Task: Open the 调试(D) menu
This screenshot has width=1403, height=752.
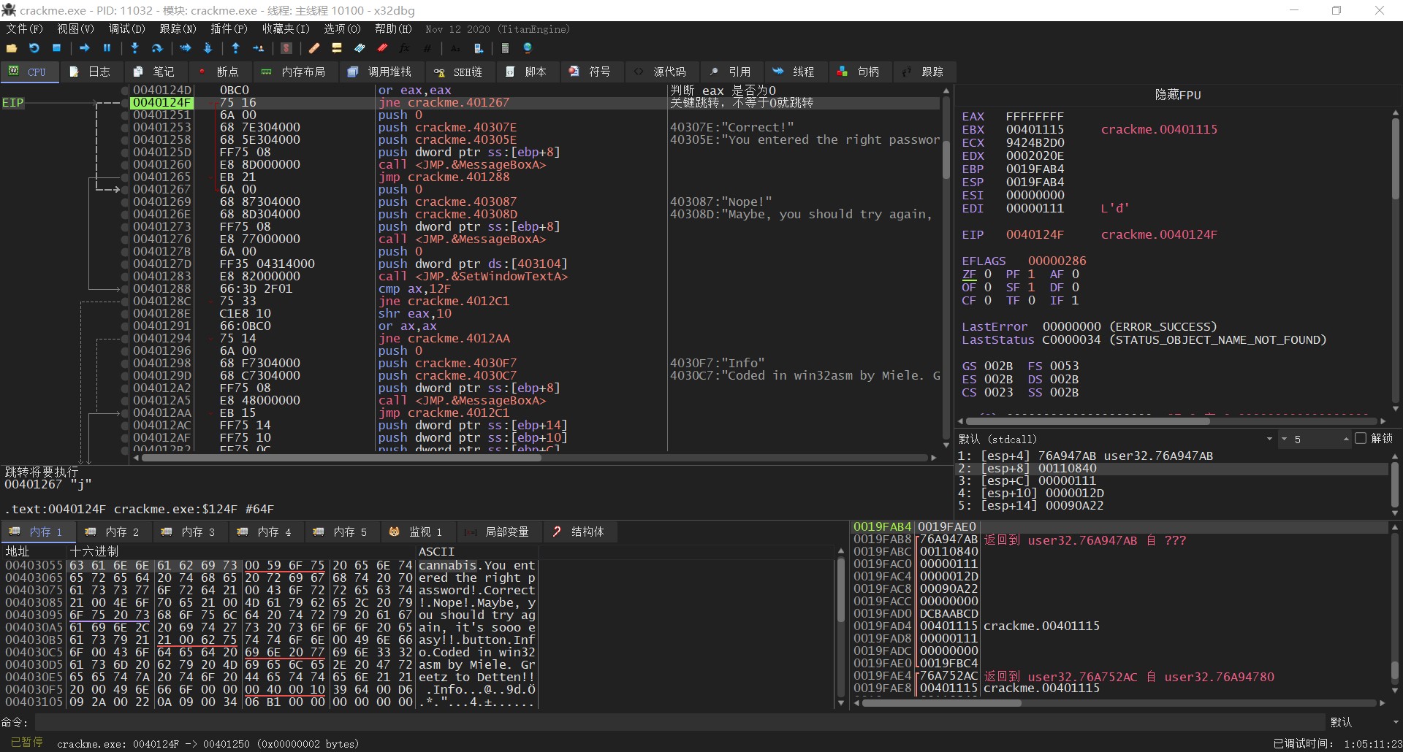Action: coord(126,29)
